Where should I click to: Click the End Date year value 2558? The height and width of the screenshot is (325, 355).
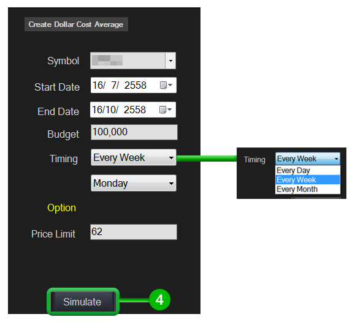click(135, 110)
